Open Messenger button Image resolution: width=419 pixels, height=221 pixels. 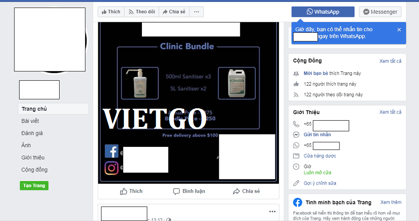point(380,12)
